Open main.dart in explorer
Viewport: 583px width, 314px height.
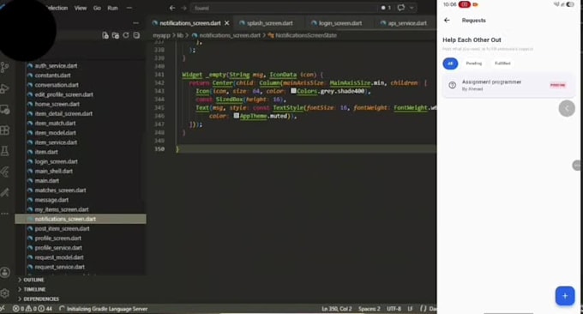(x=46, y=181)
